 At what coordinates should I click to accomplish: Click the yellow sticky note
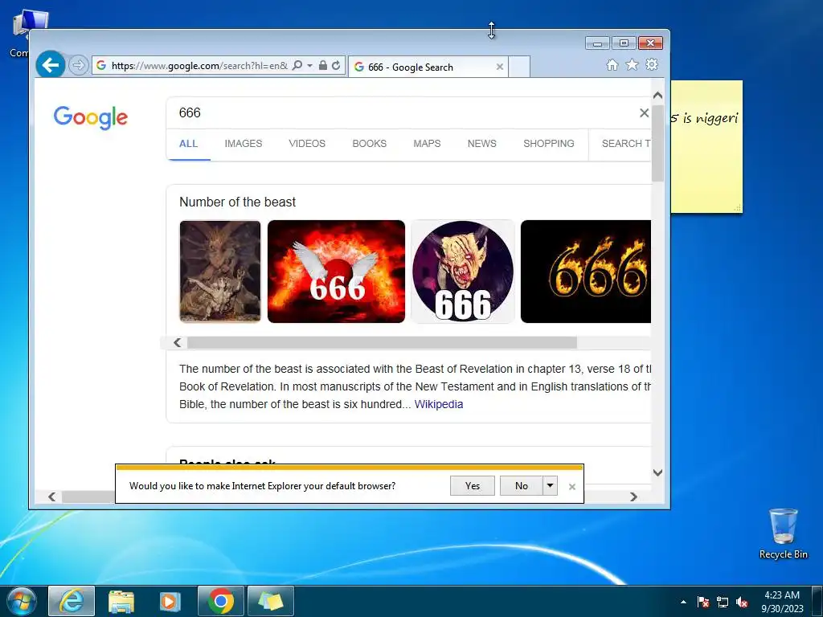point(706,147)
